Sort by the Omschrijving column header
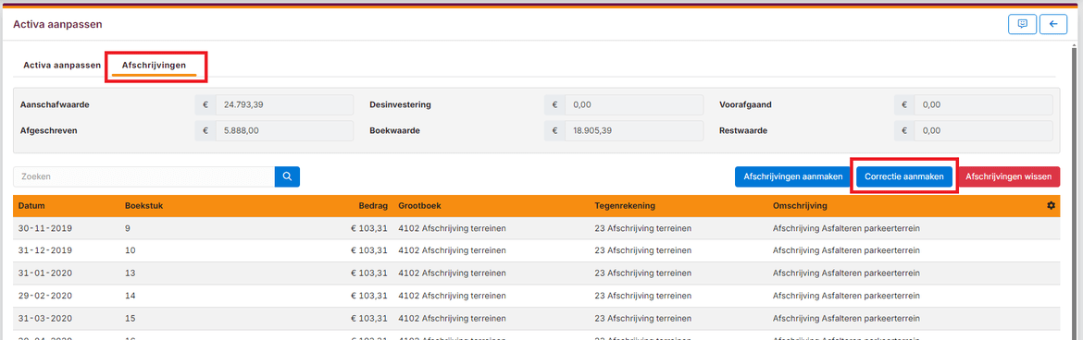This screenshot has height=340, width=1083. coord(801,205)
